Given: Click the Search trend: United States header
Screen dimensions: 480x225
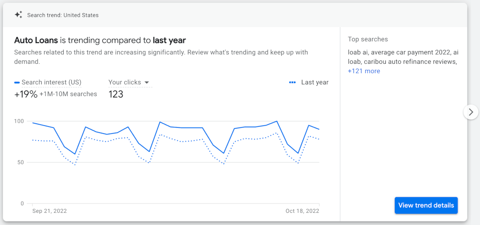Looking at the screenshot, I should pos(63,15).
